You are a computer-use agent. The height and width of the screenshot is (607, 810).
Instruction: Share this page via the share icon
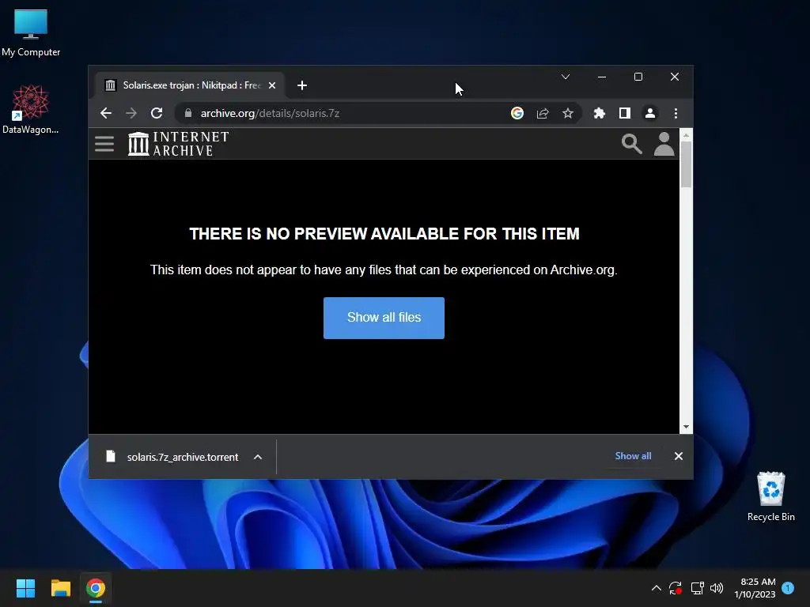click(543, 113)
